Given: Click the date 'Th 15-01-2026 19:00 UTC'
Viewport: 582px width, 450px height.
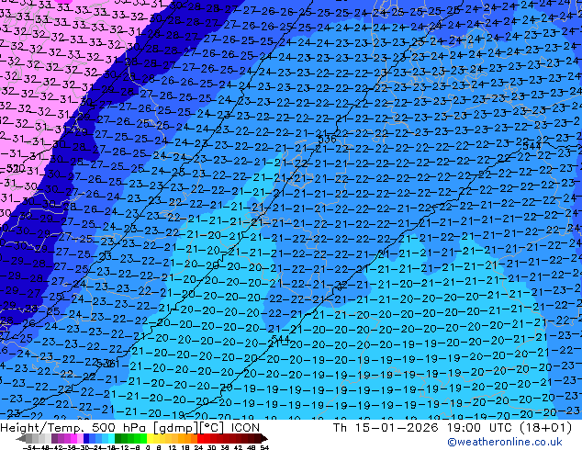Looking at the screenshot, I should 422,427.
